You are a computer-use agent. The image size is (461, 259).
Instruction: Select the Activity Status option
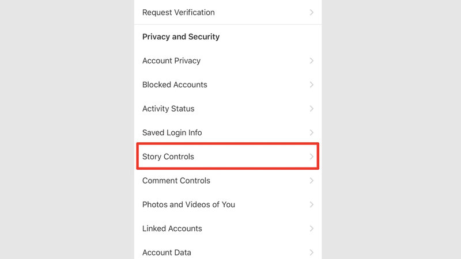point(168,109)
